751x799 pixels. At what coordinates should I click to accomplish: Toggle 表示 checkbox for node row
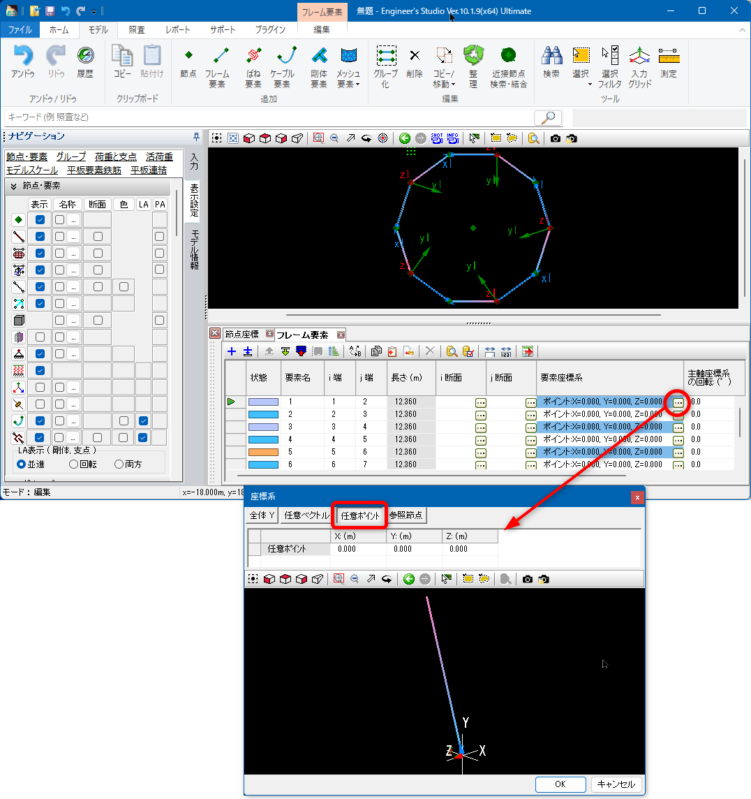40,219
